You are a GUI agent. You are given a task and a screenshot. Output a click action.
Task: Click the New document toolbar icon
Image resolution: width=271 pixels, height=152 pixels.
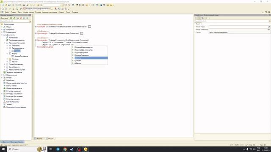click(3, 5)
